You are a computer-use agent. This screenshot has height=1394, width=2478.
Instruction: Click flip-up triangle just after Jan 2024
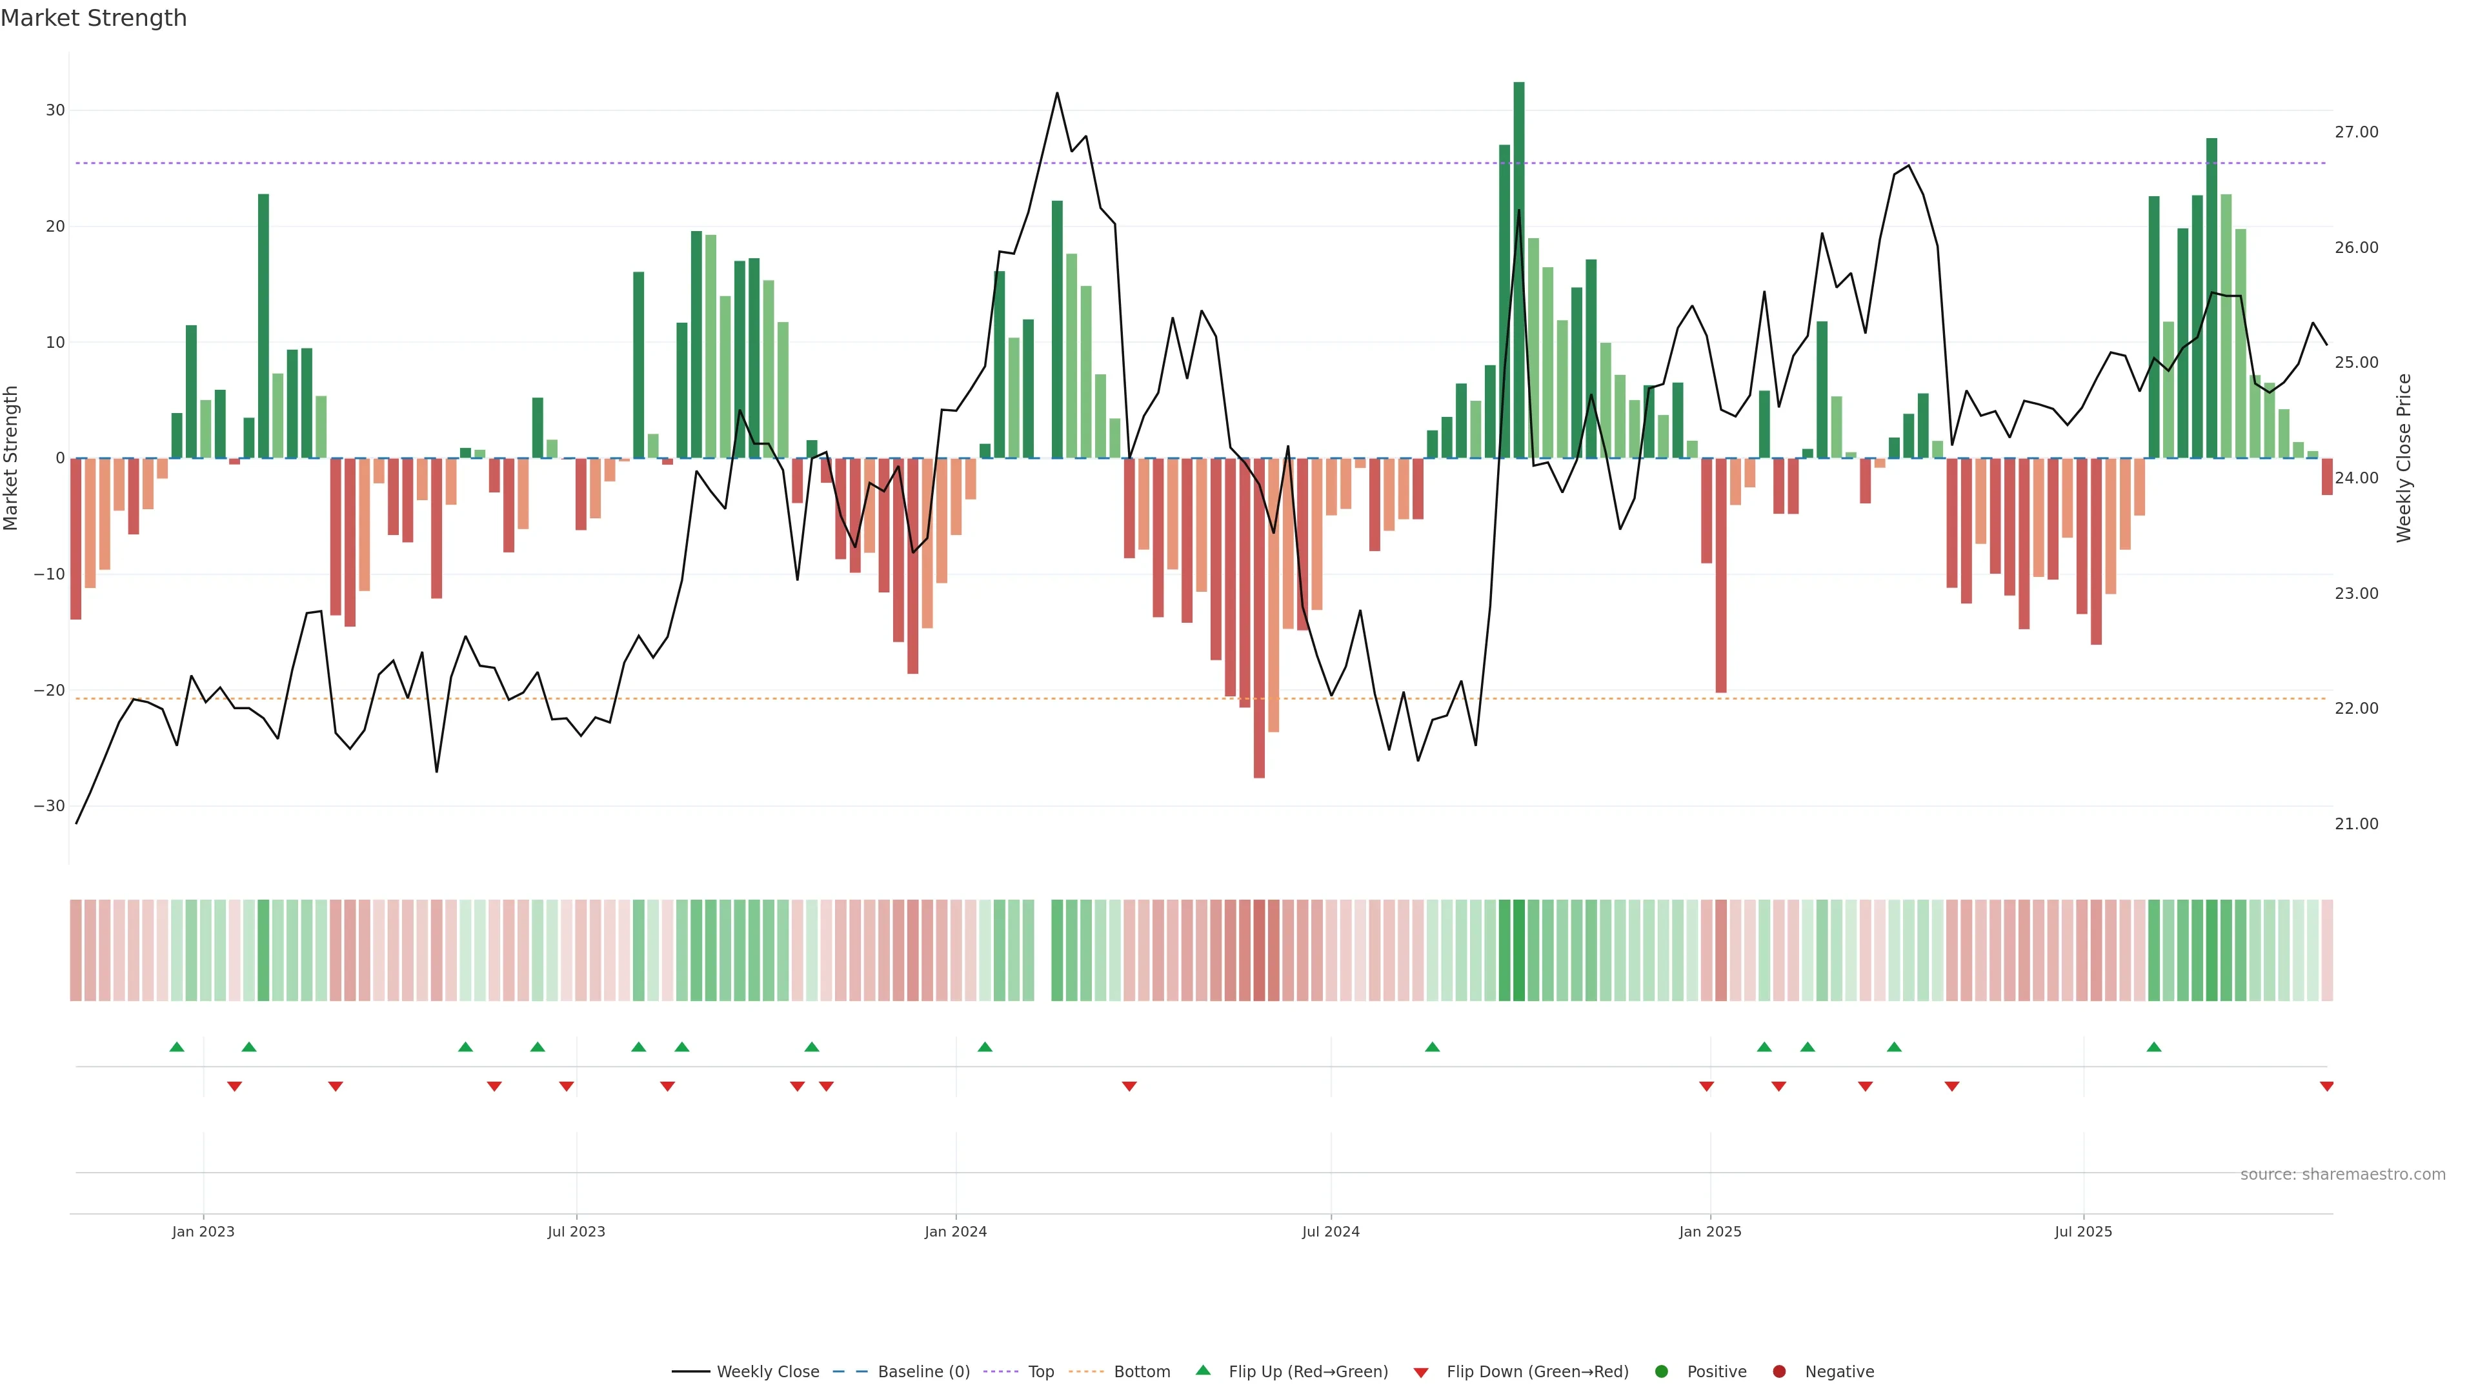pos(985,1047)
